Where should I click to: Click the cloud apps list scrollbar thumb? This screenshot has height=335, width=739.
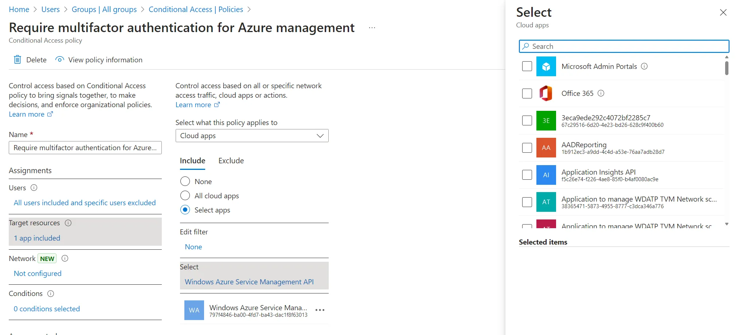pyautogui.click(x=727, y=68)
